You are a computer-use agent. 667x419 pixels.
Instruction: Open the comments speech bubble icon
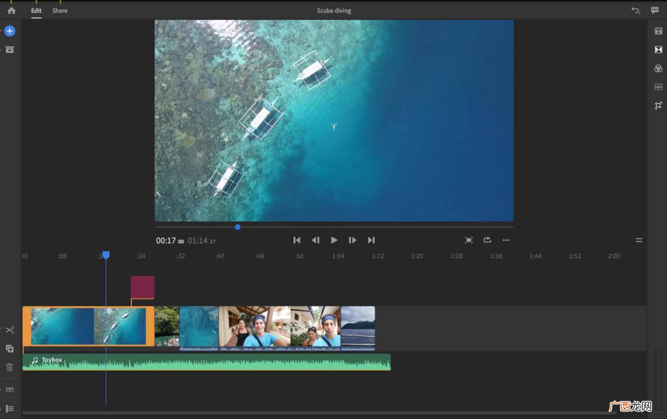(x=655, y=10)
